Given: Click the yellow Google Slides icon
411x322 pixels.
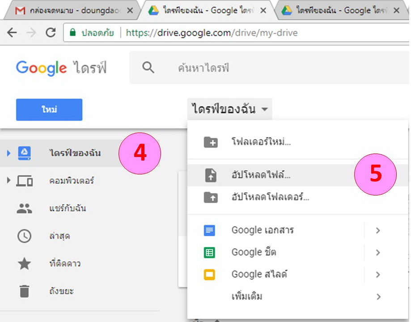Looking at the screenshot, I should pyautogui.click(x=209, y=275).
